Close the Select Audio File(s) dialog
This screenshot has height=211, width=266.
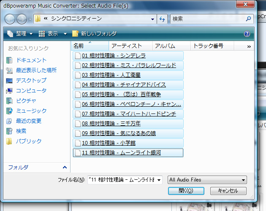pyautogui.click(x=245, y=4)
